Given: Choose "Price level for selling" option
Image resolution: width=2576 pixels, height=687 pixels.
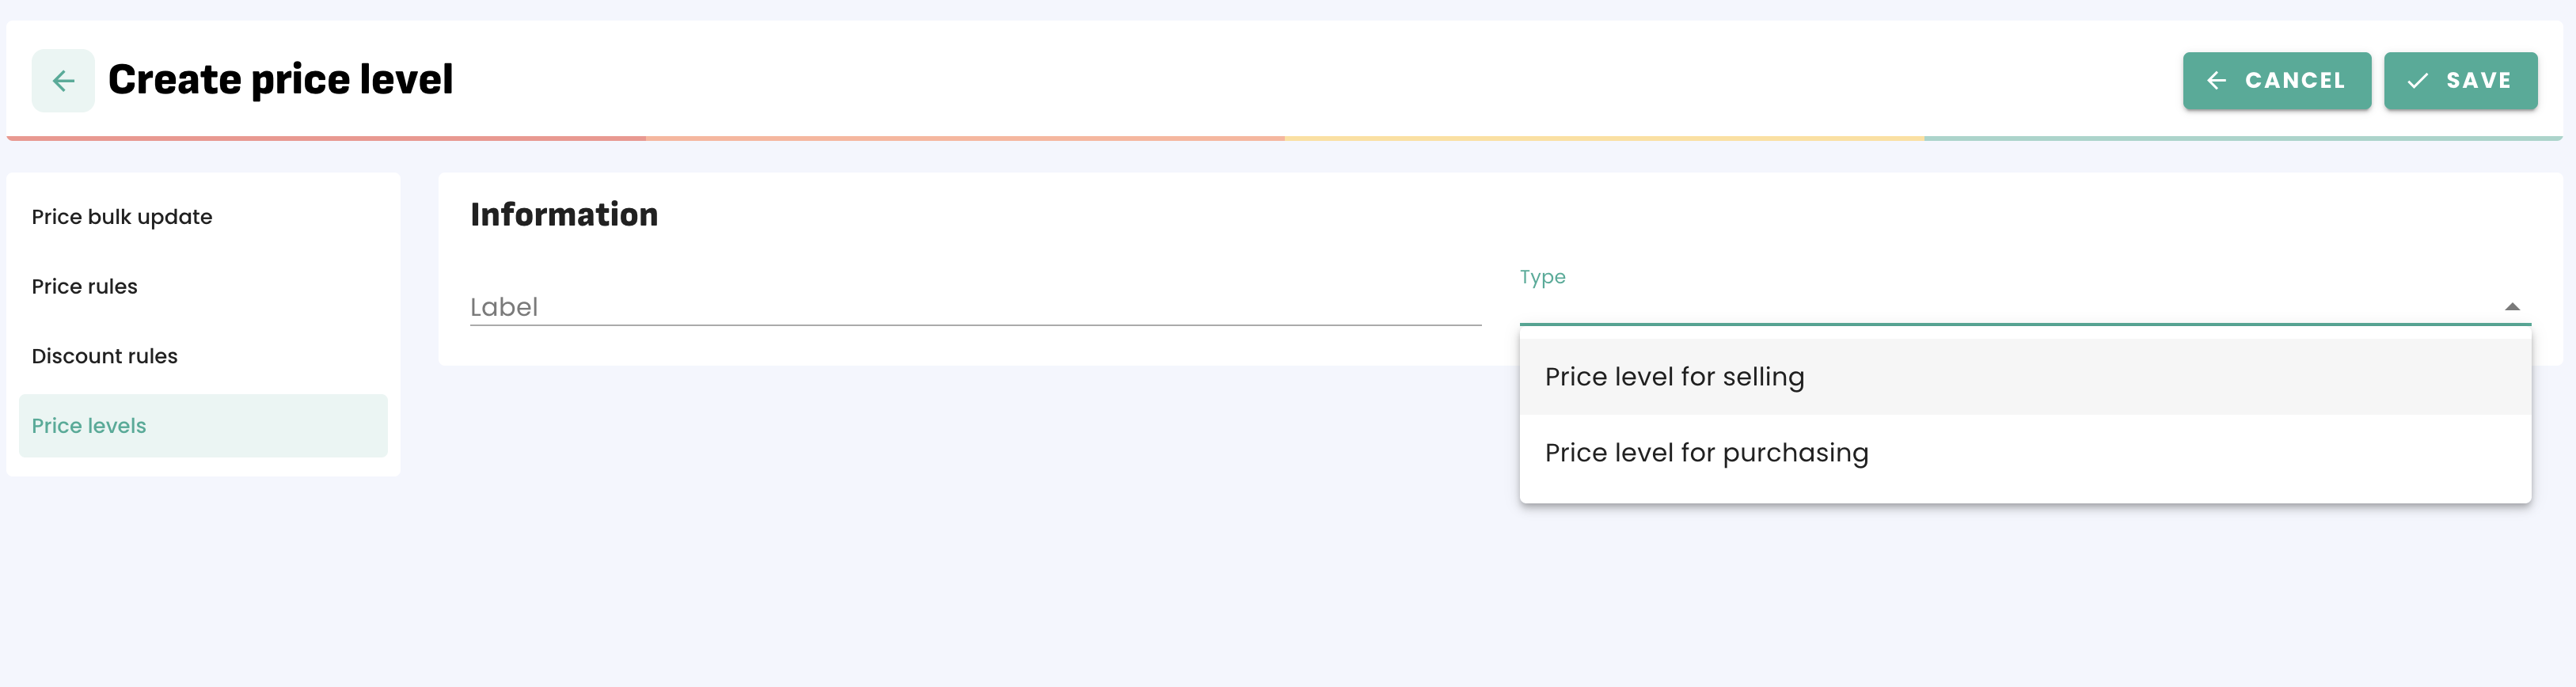Looking at the screenshot, I should point(1675,377).
